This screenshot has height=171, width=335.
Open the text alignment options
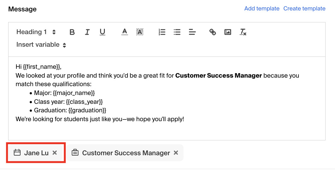click(x=192, y=32)
